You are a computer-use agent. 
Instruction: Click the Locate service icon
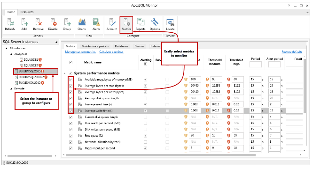(170, 24)
